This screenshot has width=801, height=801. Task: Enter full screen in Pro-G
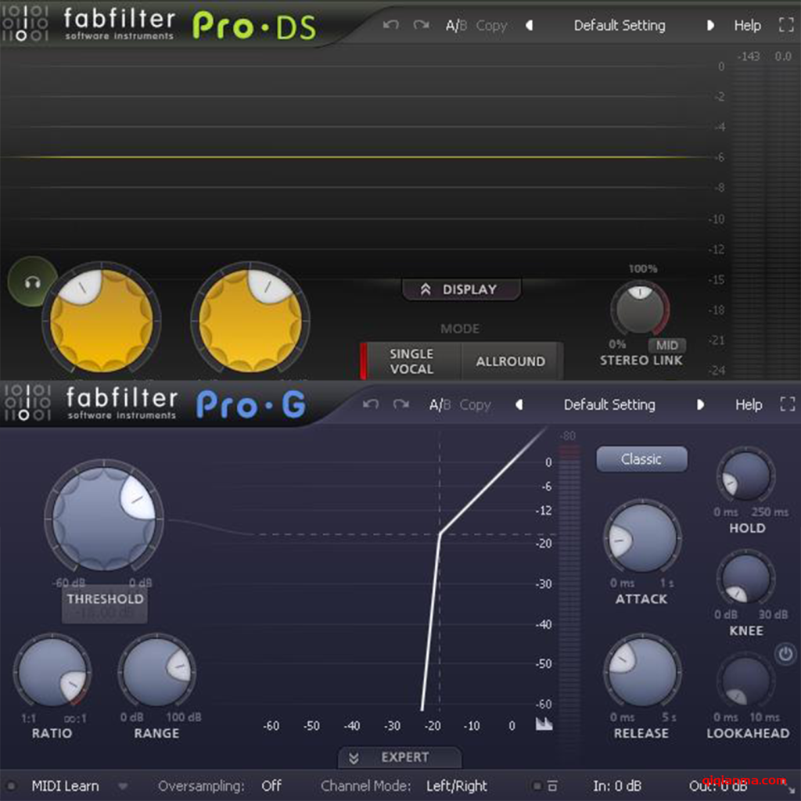coord(787,404)
